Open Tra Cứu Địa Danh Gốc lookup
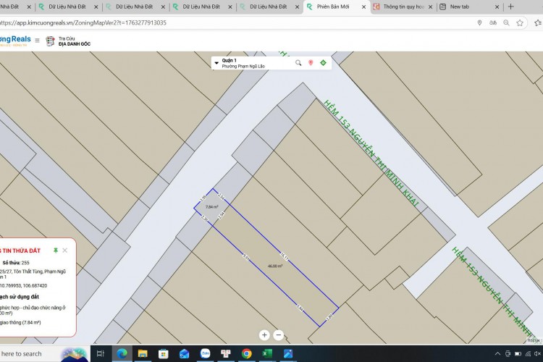The image size is (543, 362). (x=68, y=41)
